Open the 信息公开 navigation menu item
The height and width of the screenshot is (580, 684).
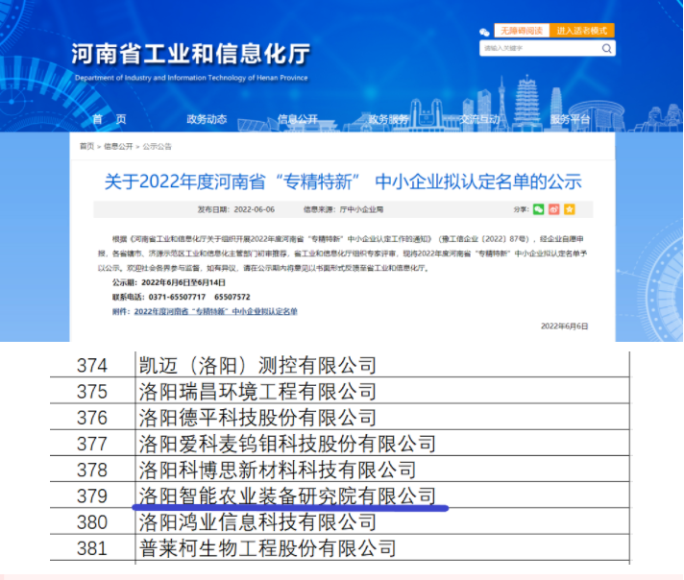[x=298, y=119]
